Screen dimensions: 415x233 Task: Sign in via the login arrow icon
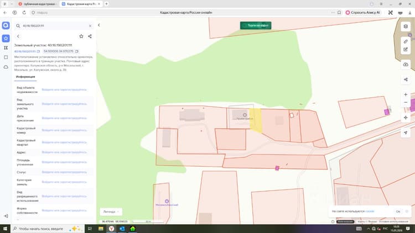point(6,216)
